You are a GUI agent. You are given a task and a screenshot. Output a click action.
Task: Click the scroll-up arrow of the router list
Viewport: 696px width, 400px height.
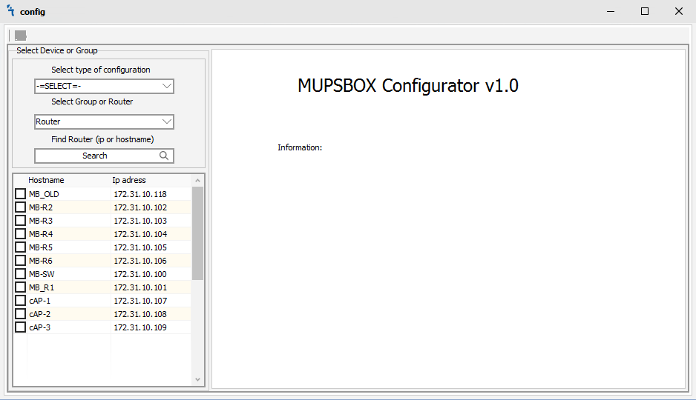(197, 180)
